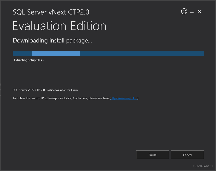The image size is (216, 171).
Task: Click the 'Downloading install package...' status heading
Action: 52,40
